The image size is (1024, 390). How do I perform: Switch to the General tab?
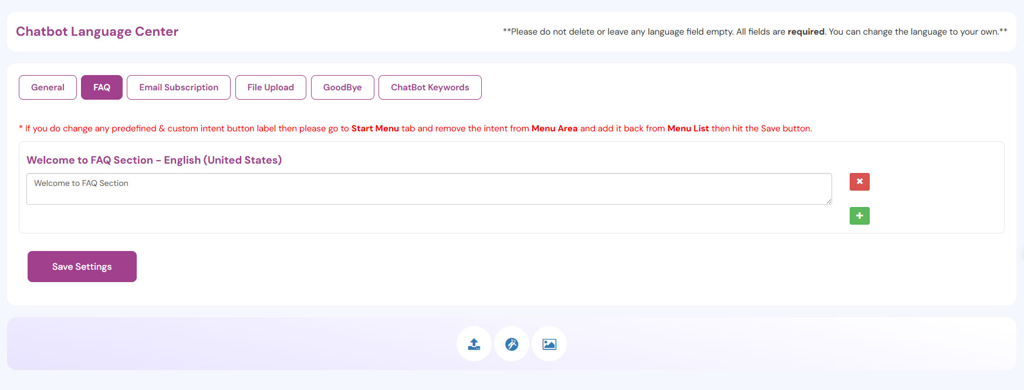48,87
